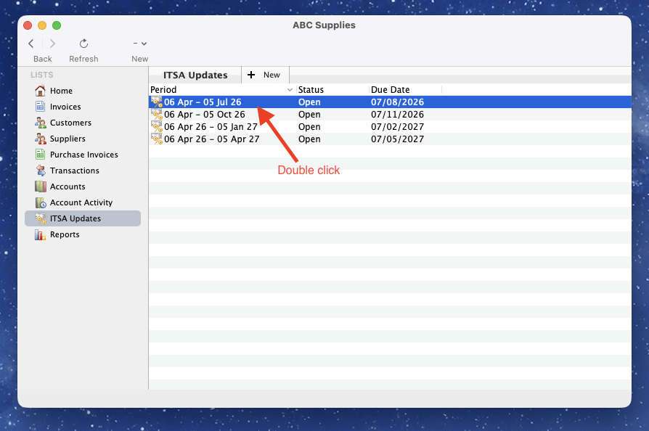
Task: Maximize the ABC Supplies window
Action: 57,25
